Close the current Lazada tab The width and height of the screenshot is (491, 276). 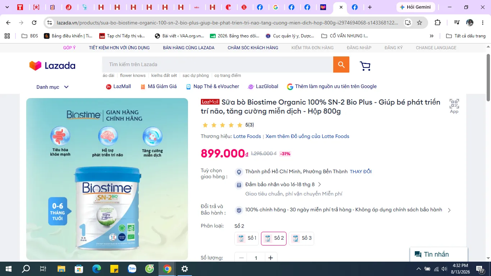pos(341,7)
